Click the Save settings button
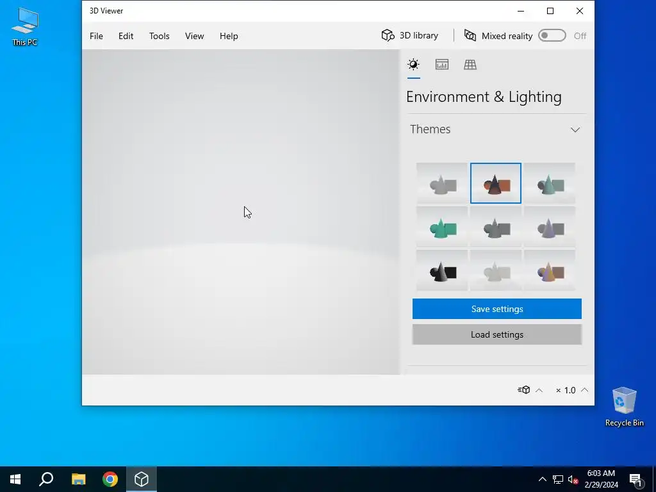This screenshot has width=656, height=492. [497, 309]
